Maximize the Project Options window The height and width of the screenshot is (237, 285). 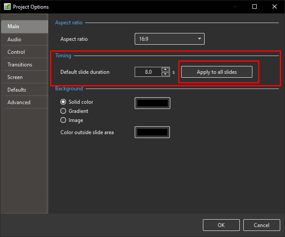255,7
